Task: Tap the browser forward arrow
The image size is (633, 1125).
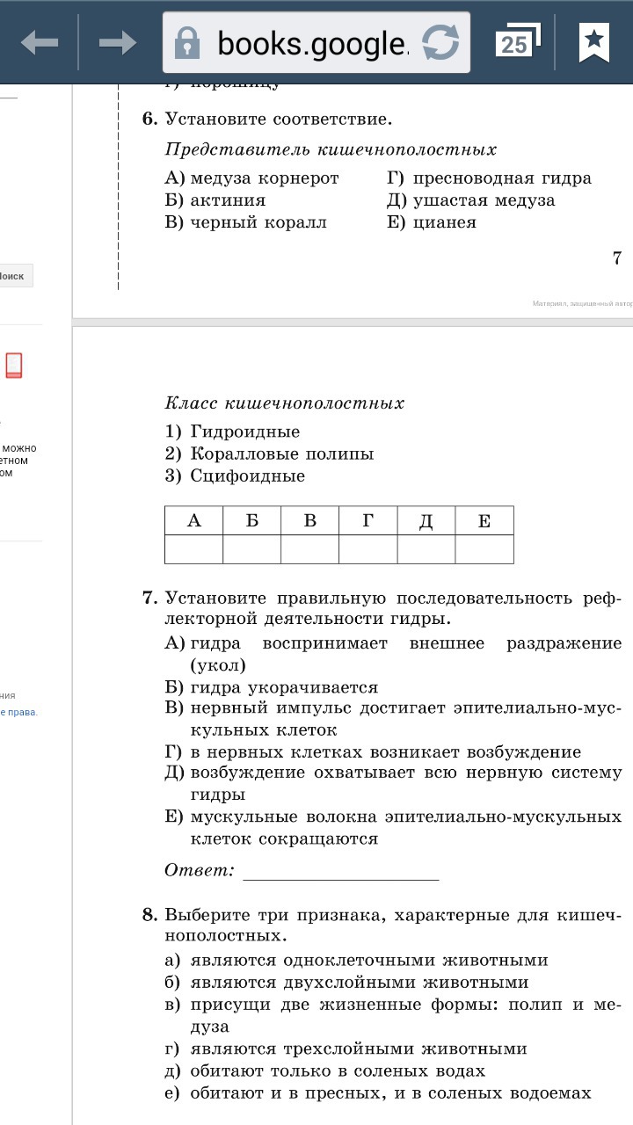Action: (x=118, y=41)
